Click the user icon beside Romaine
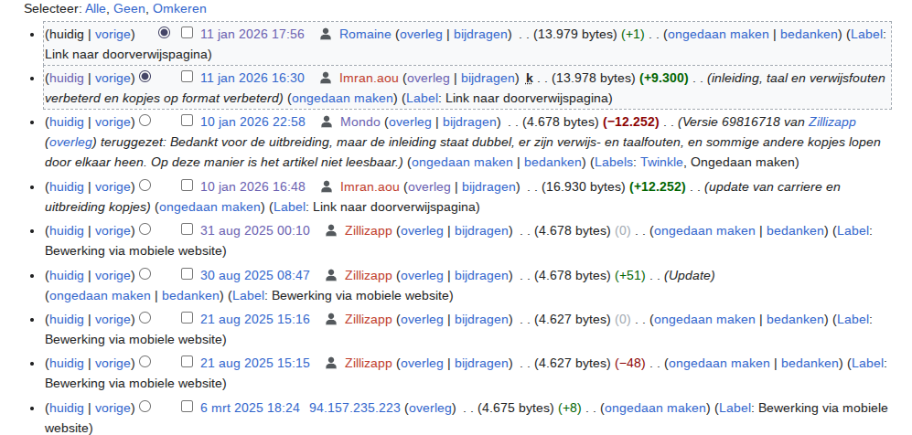Screen dimensions: 912x435 click(x=325, y=34)
